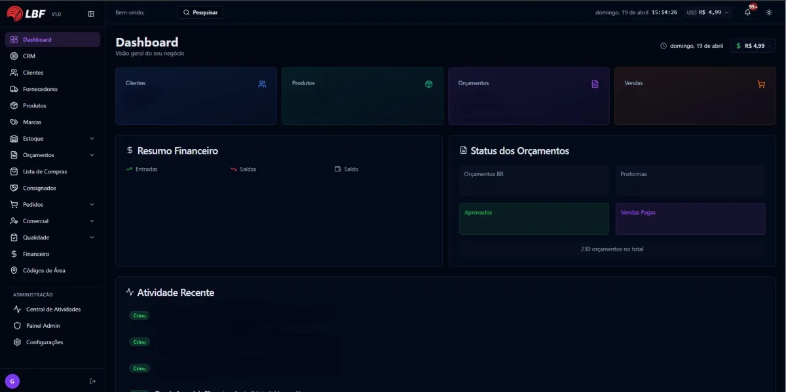Open the user avatar G
This screenshot has height=392, width=786.
(x=12, y=381)
